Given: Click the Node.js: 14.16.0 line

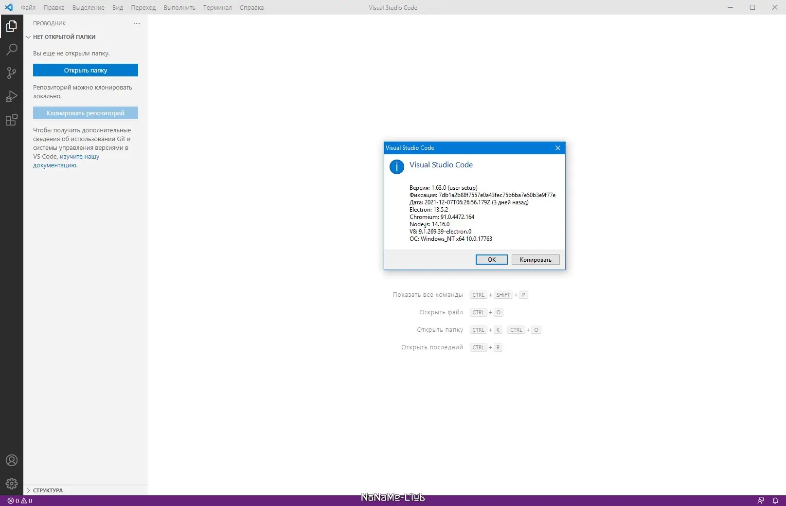Looking at the screenshot, I should point(429,224).
